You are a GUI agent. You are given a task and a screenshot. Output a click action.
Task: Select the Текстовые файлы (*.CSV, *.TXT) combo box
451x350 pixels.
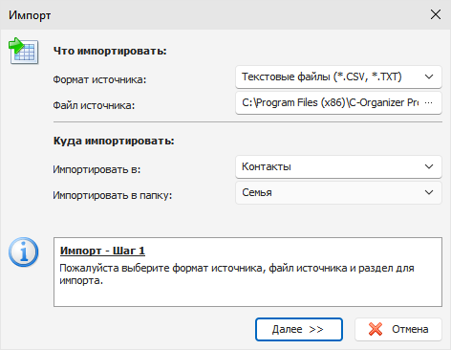point(338,77)
